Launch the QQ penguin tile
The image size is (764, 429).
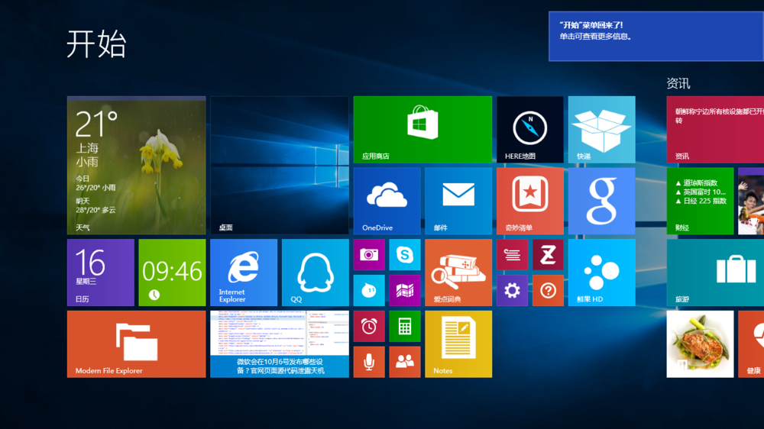[316, 273]
